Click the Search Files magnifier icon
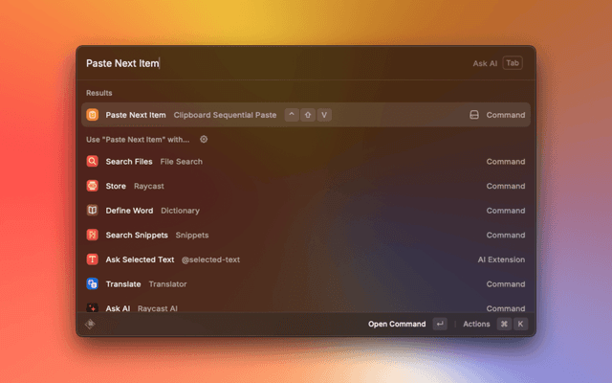Viewport: 612px width, 383px height. (93, 162)
